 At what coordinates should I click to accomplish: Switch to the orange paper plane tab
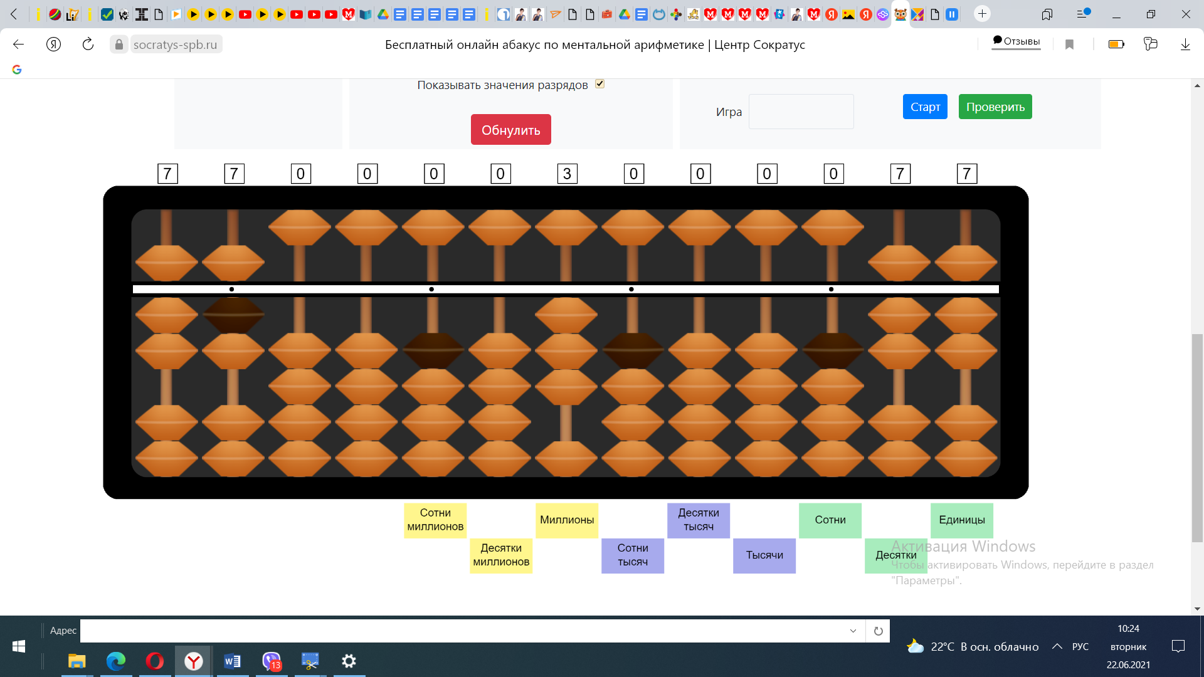556,14
